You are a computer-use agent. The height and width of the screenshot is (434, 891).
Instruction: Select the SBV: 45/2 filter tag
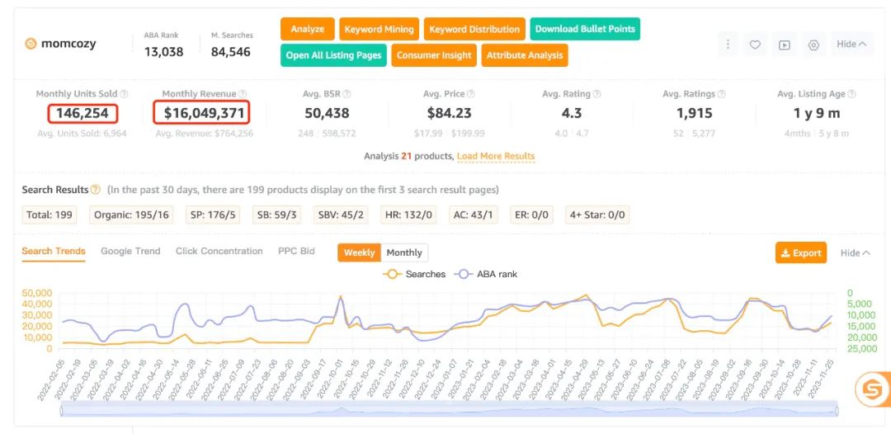point(341,215)
